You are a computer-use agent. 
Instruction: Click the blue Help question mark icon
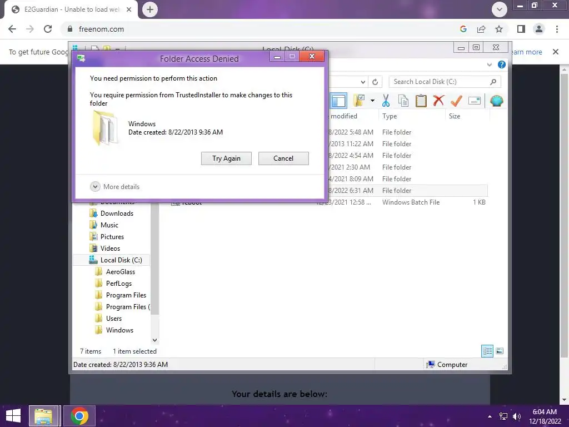tap(502, 64)
